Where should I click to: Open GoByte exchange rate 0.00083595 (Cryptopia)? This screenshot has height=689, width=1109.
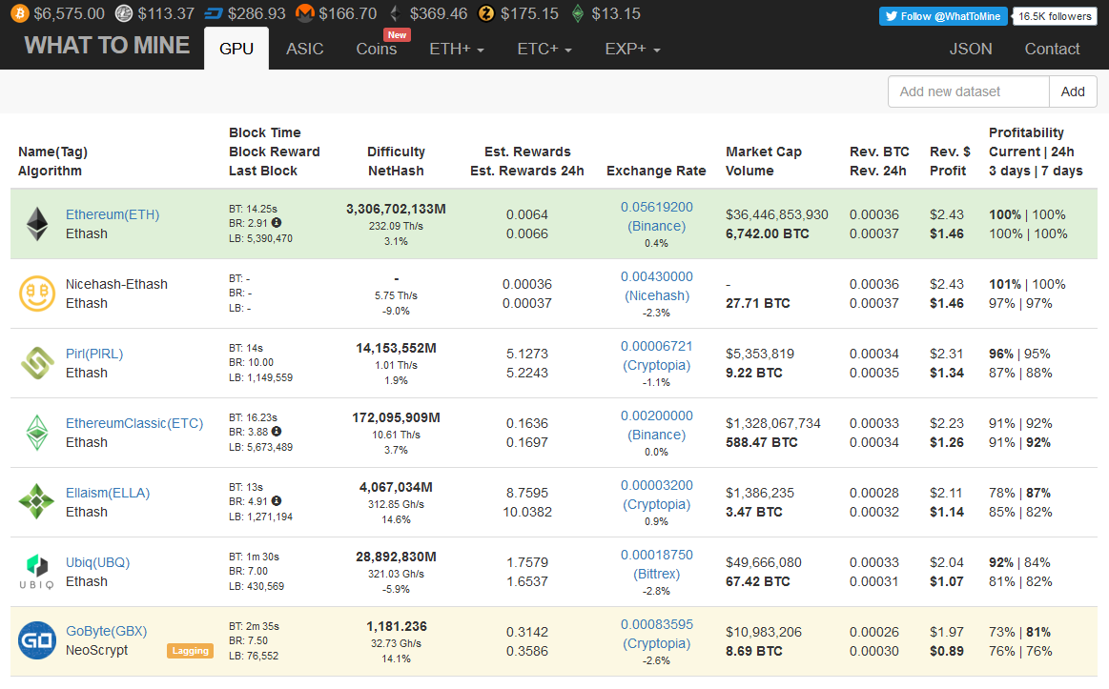pyautogui.click(x=656, y=634)
